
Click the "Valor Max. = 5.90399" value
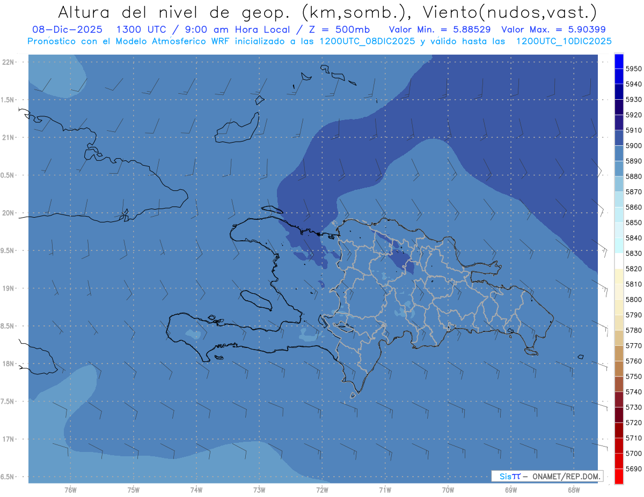(x=553, y=29)
